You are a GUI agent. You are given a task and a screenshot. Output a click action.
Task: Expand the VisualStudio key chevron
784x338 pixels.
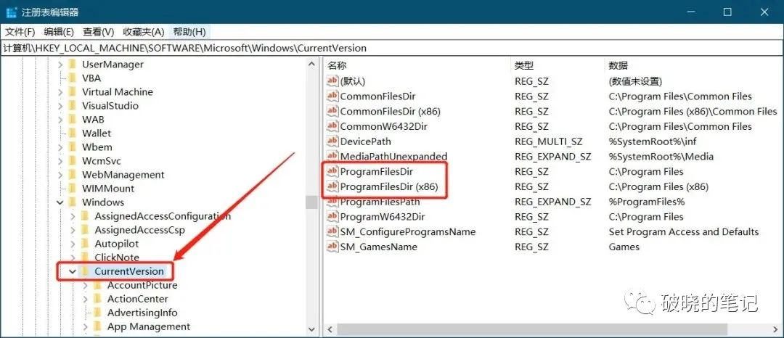60,106
